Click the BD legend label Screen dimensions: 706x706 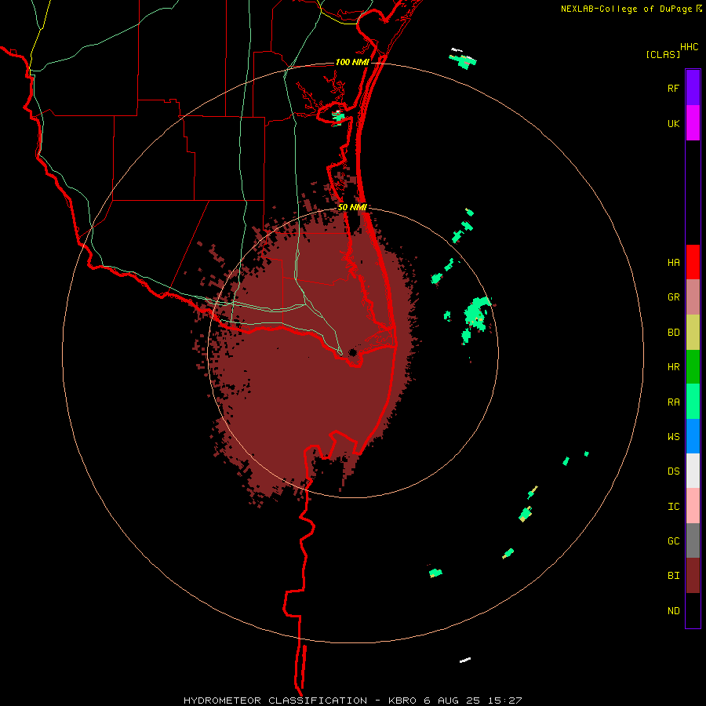point(673,333)
